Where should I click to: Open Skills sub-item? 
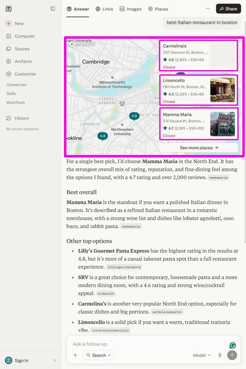coord(11,93)
